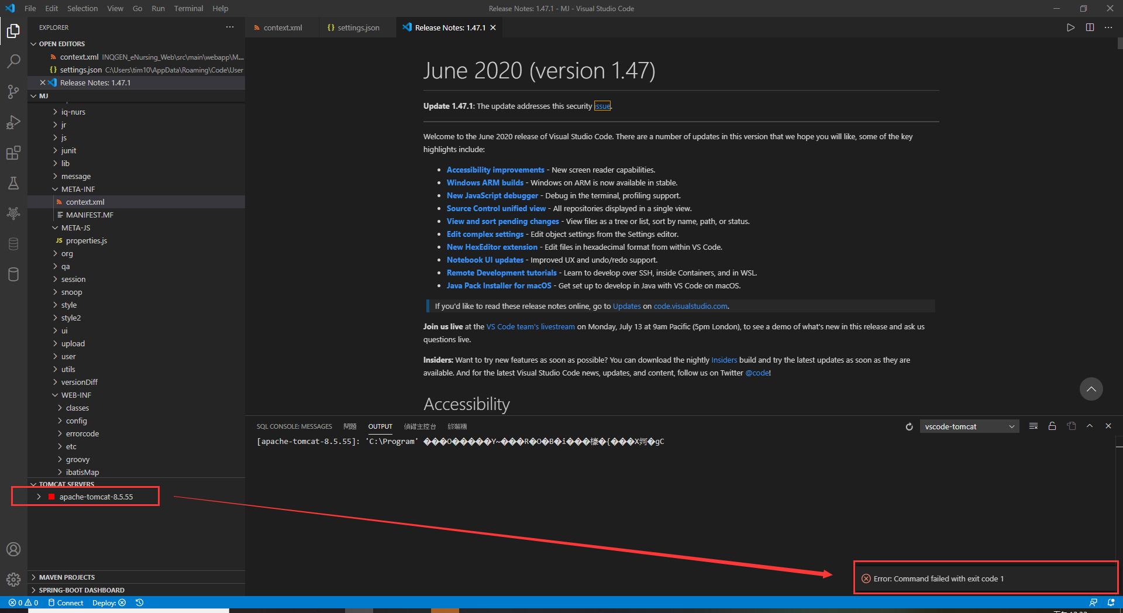This screenshot has width=1123, height=613.
Task: Open the vscode-tomcat output channel dropdown
Action: click(969, 426)
